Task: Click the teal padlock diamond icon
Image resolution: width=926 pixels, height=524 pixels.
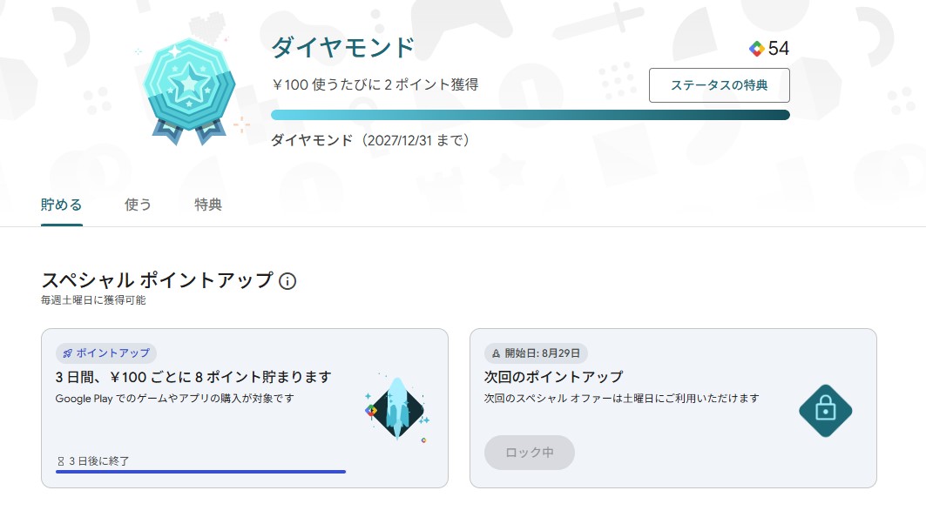Action: (825, 411)
